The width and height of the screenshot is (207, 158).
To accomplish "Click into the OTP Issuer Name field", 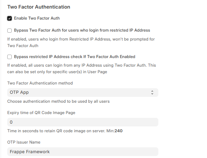I will coord(82,151).
